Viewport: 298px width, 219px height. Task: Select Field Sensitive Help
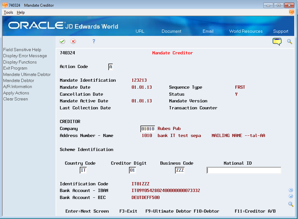[22, 50]
